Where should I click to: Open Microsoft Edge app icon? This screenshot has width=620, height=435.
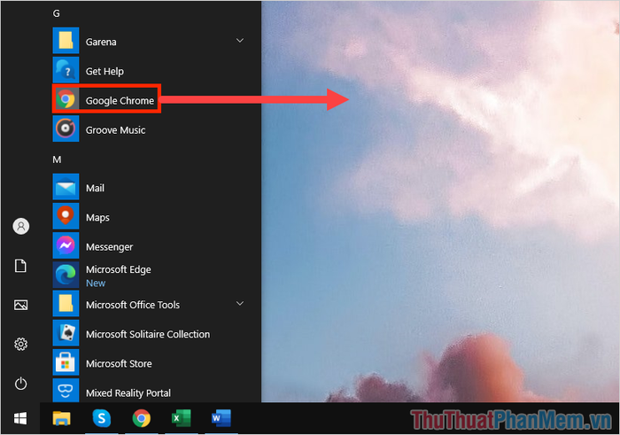pos(66,275)
